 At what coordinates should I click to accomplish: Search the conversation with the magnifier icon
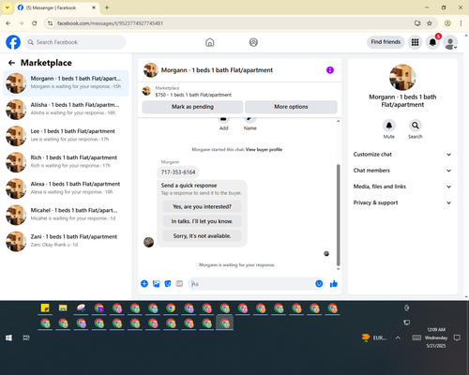[415, 126]
